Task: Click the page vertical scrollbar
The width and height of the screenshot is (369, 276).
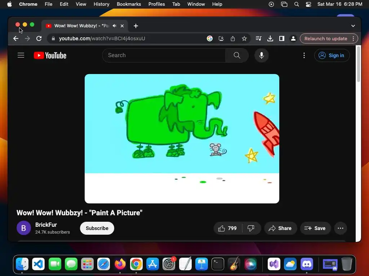Action: tap(359, 64)
